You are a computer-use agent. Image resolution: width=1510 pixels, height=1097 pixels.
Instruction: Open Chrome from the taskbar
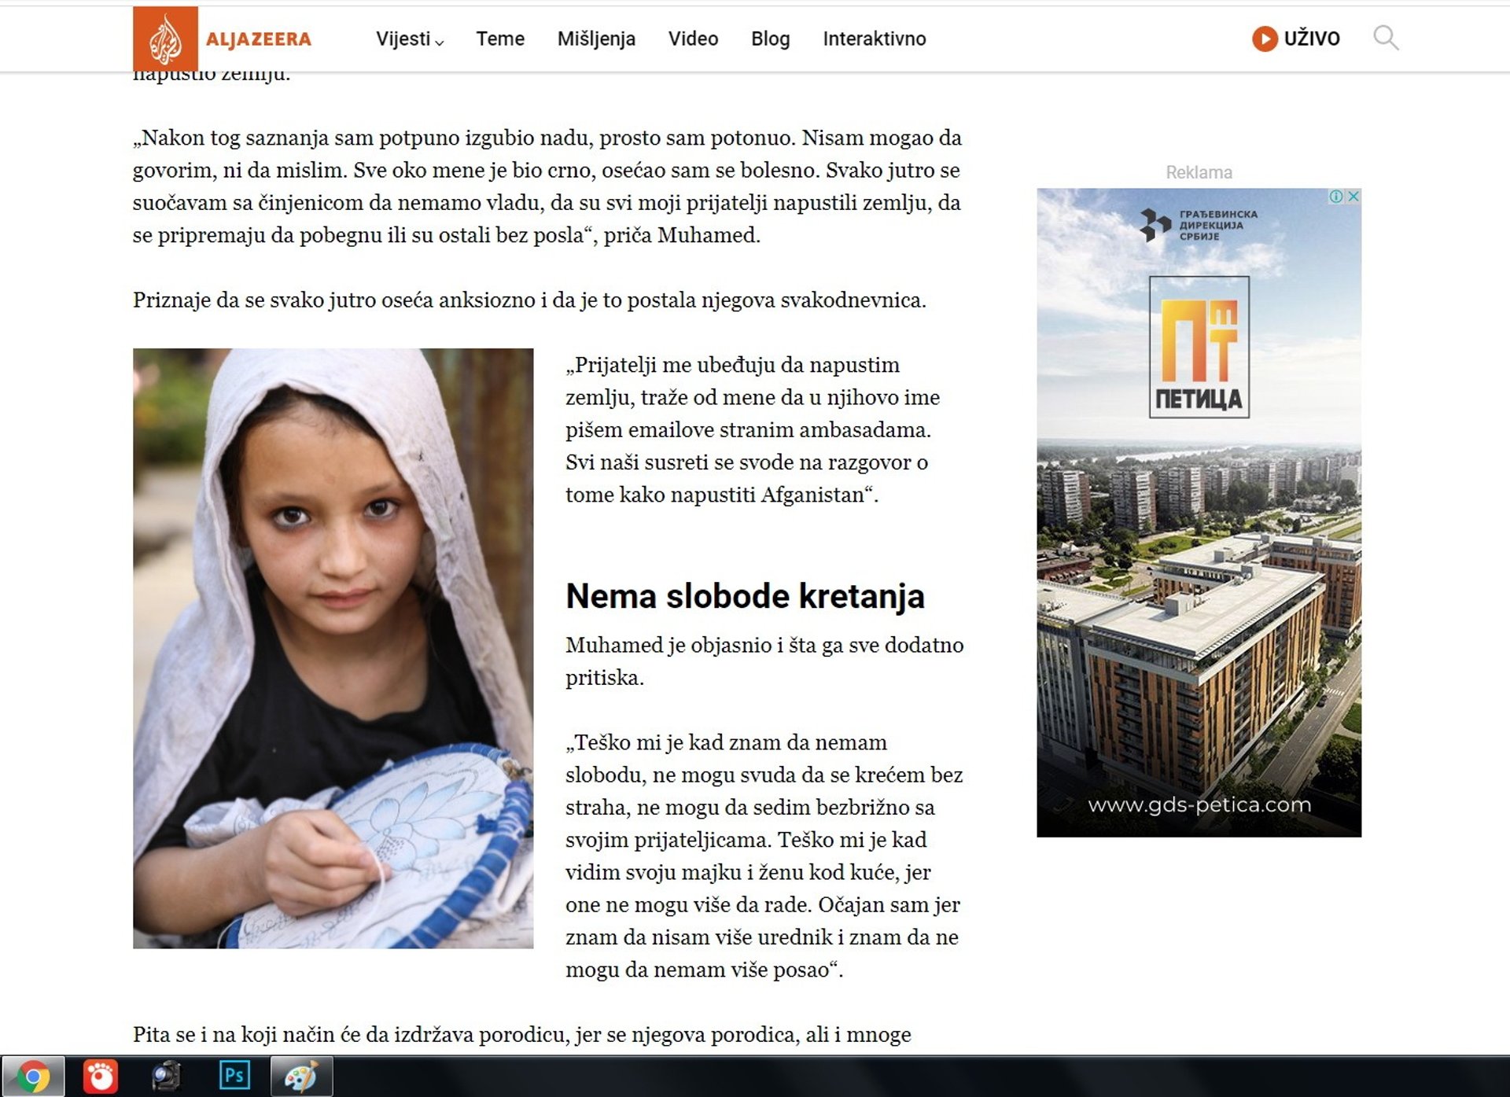(x=33, y=1077)
